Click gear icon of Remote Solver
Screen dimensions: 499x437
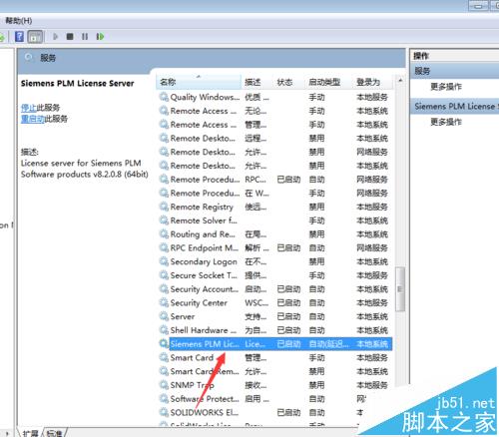164,220
